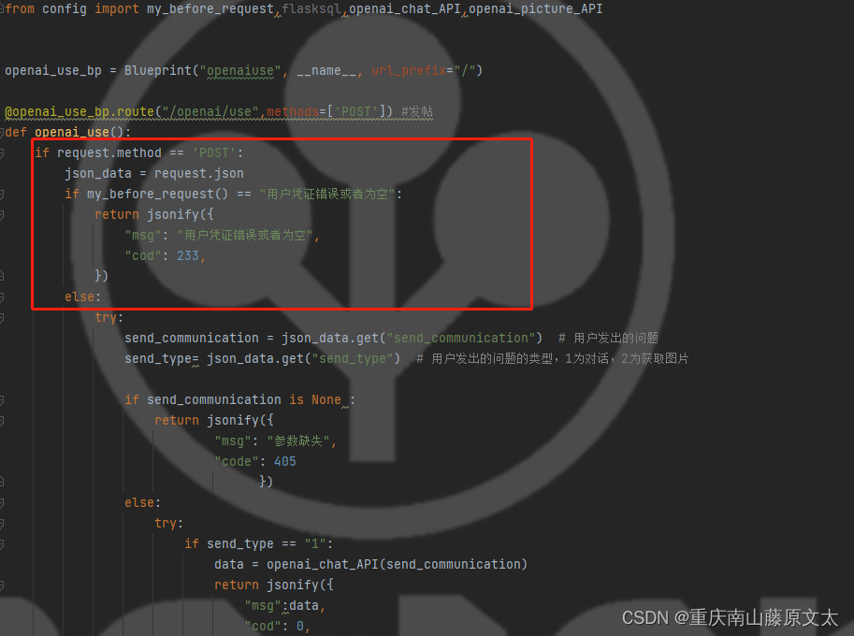The height and width of the screenshot is (636, 854).
Task: Collapse the if send_communication is None block
Action: 2,400
